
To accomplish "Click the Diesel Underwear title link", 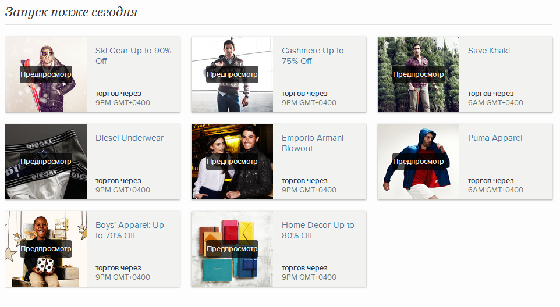I will (129, 138).
